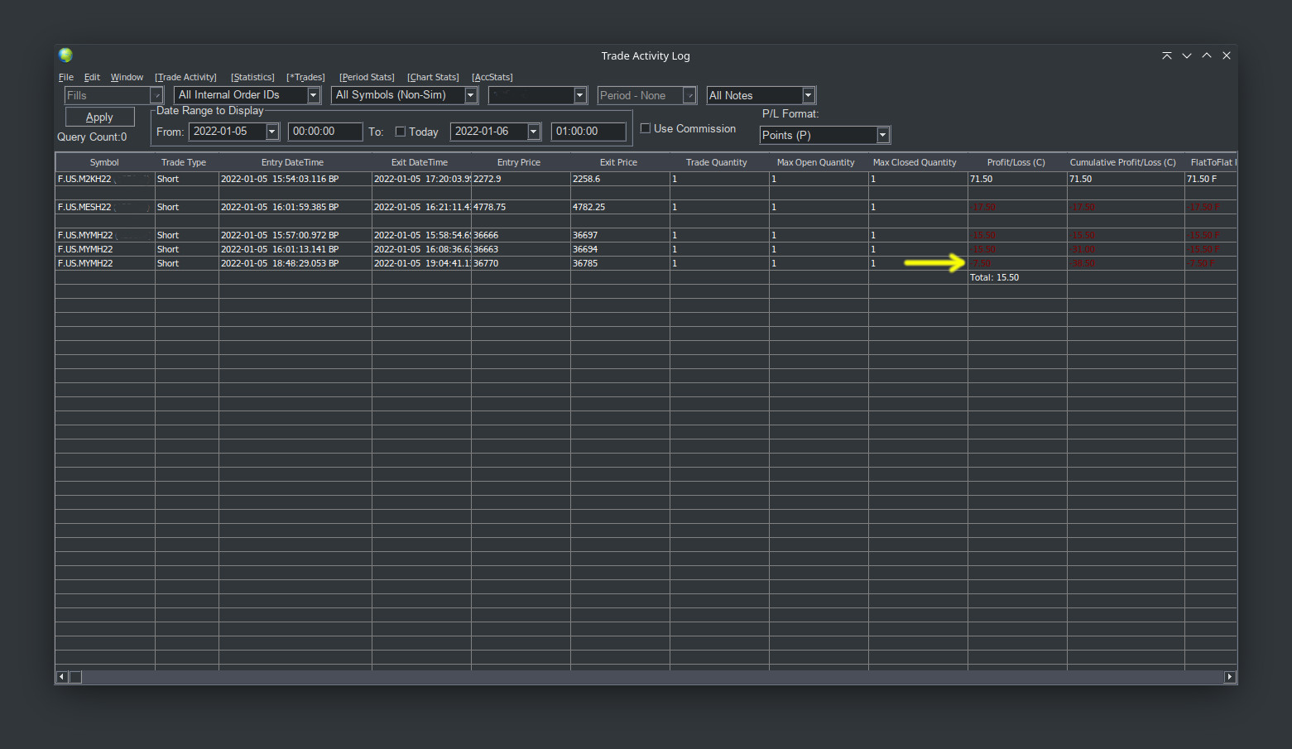Open the To date calendar dropdown arrow
This screenshot has height=749, width=1292.
tap(533, 132)
